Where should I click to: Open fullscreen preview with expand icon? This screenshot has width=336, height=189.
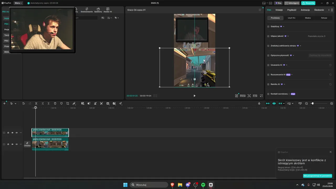[x=261, y=96]
